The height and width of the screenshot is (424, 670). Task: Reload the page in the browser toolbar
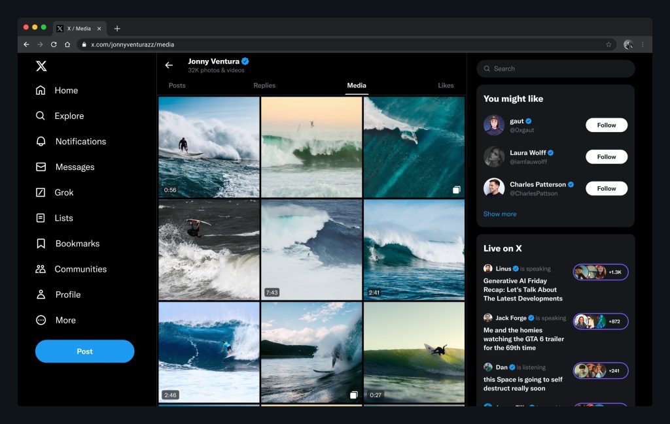point(54,44)
